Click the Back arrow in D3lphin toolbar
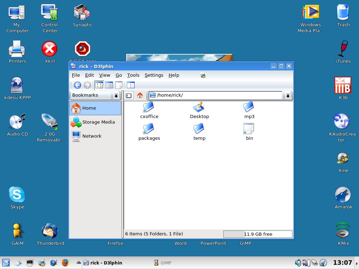This screenshot has width=359, height=269. pos(77,85)
